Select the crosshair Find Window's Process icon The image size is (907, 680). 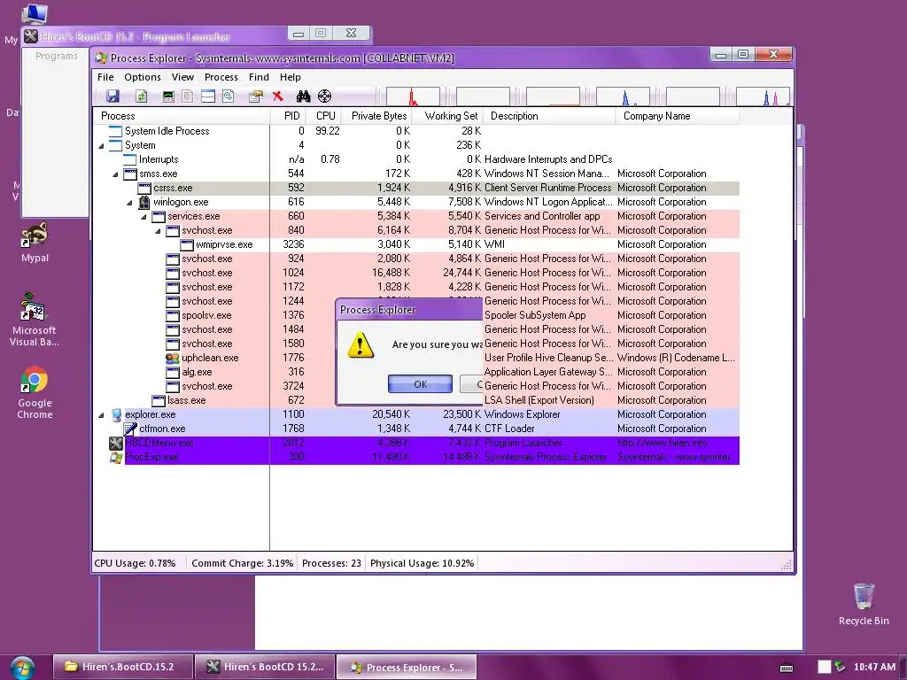tap(324, 96)
